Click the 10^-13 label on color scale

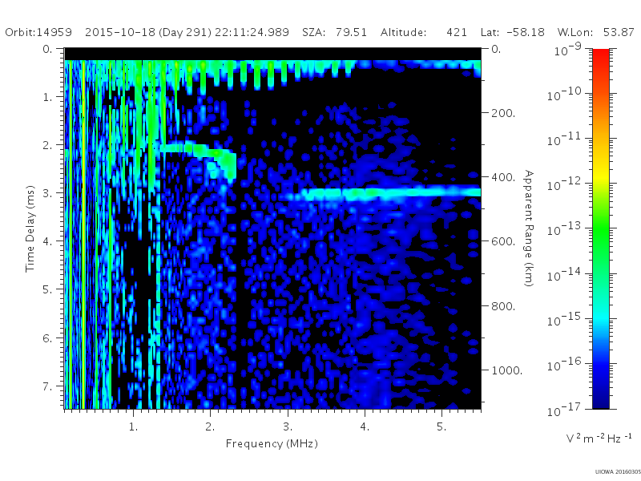click(x=564, y=229)
